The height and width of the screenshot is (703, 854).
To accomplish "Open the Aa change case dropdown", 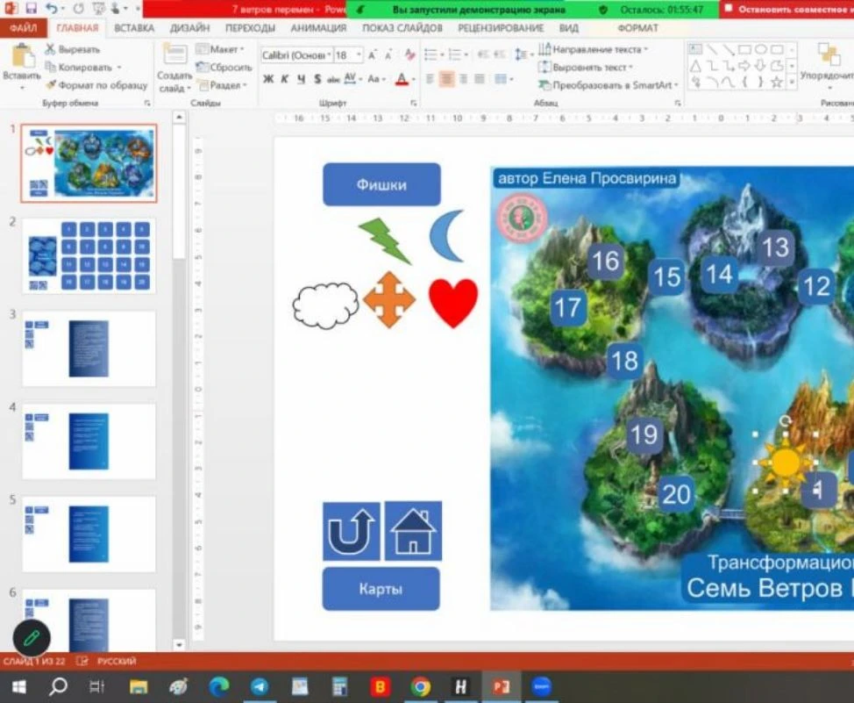I will tap(376, 79).
